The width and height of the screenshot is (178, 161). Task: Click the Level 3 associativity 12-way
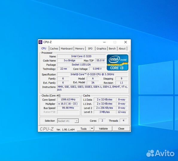[122, 112]
